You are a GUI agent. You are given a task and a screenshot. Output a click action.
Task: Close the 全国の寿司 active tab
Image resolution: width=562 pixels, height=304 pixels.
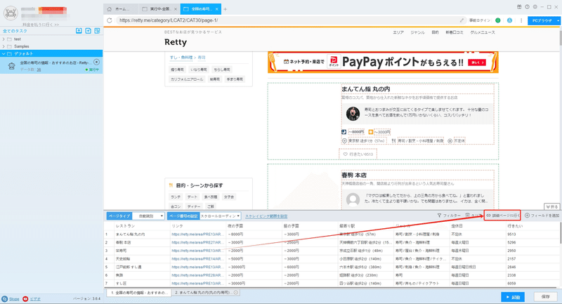(x=217, y=9)
